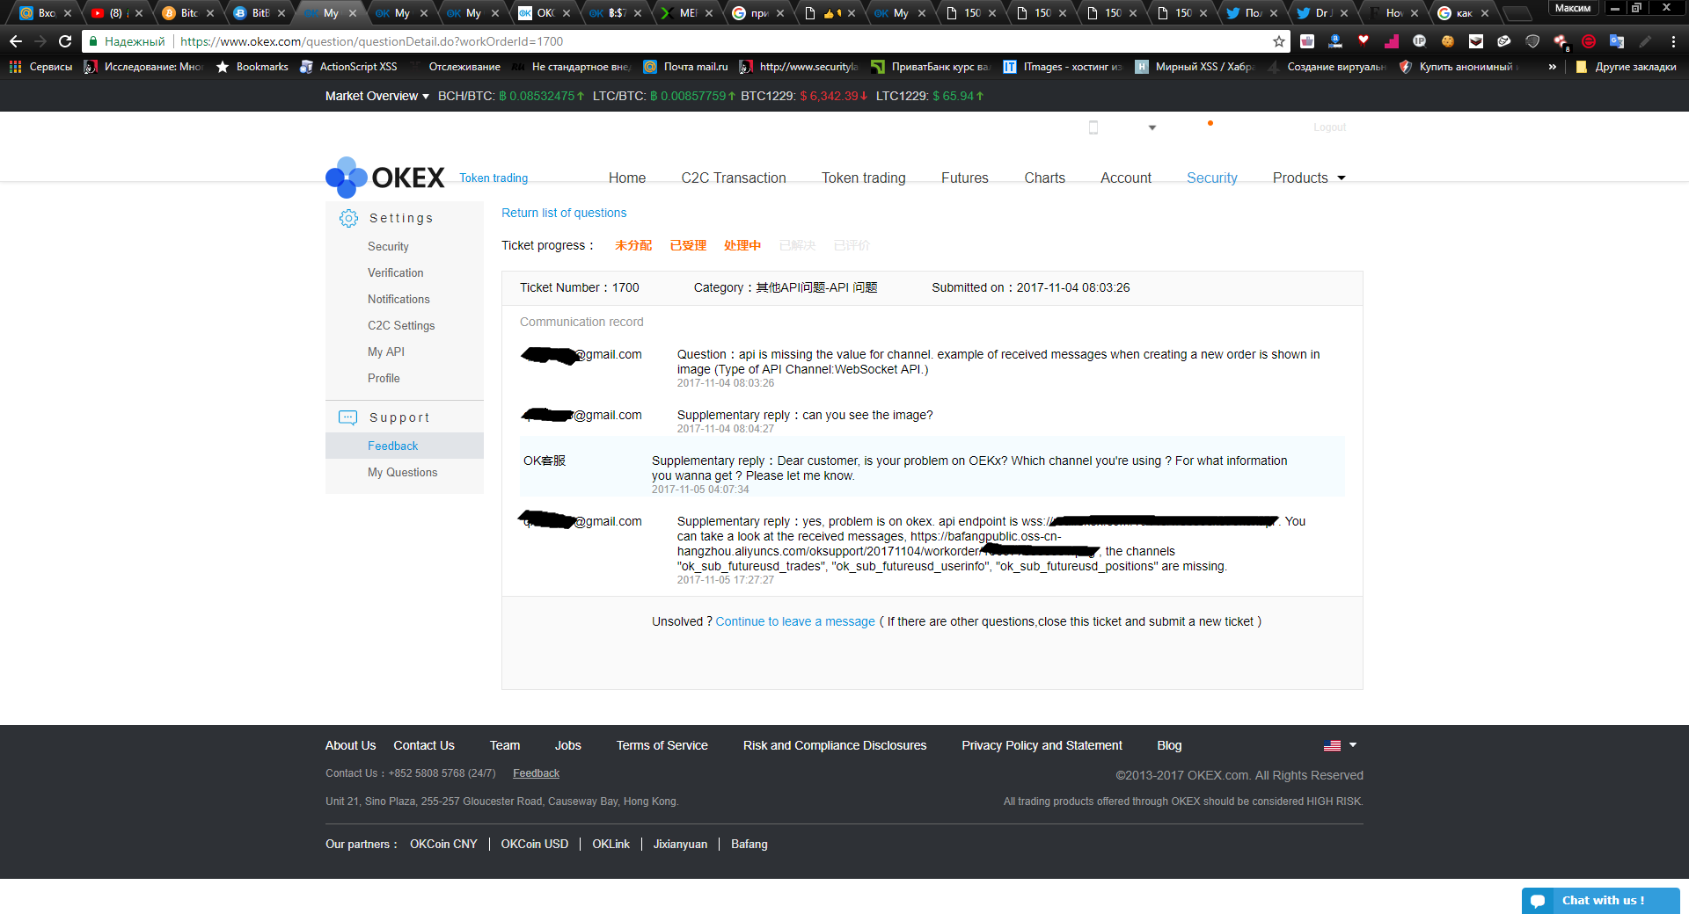Open the OKCoin CNY partner link
This screenshot has height=914, width=1689.
pyautogui.click(x=443, y=844)
